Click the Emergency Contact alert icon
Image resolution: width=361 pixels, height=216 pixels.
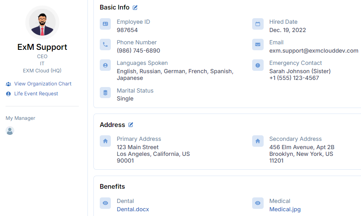coord(258,65)
